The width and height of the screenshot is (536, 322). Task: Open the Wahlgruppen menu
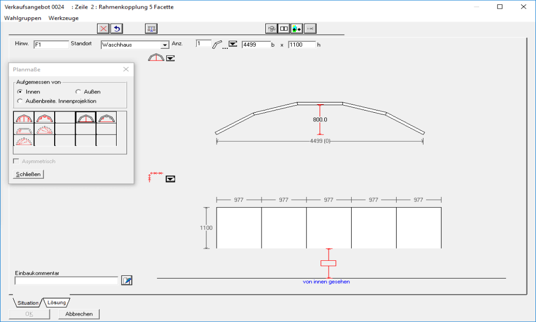click(23, 18)
